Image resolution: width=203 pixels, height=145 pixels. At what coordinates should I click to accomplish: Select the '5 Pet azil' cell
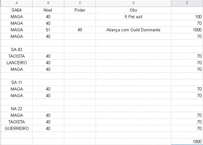[133, 17]
